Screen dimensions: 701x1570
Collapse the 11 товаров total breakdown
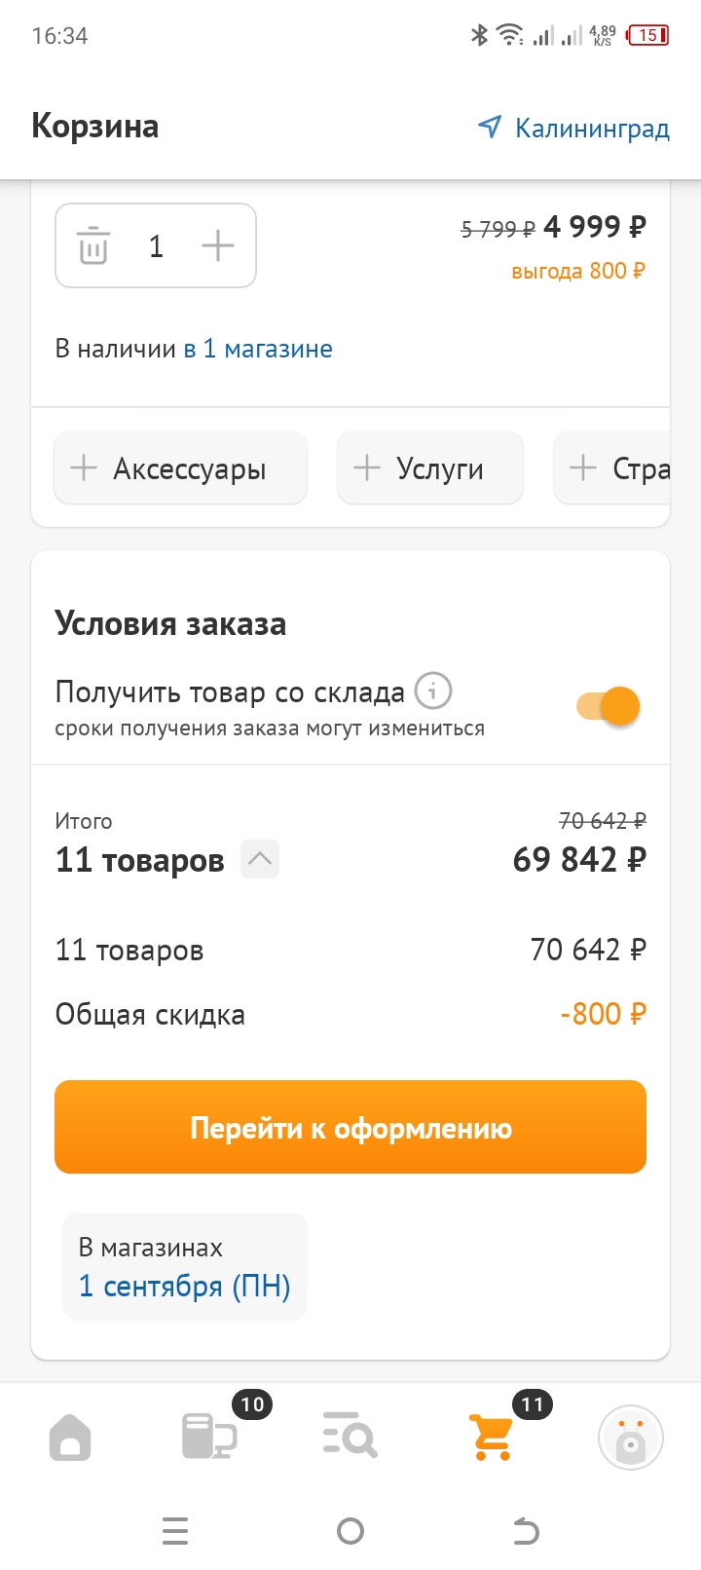tap(260, 859)
